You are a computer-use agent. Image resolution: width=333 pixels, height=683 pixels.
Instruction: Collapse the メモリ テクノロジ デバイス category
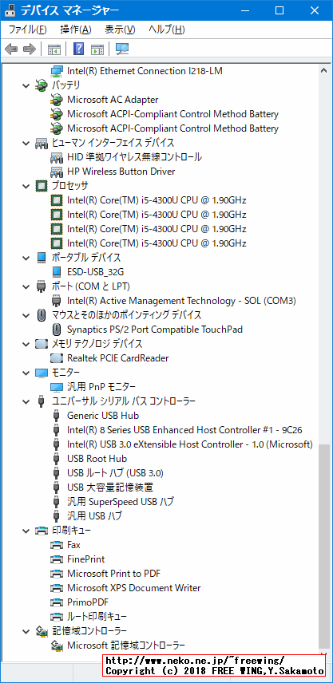click(26, 344)
